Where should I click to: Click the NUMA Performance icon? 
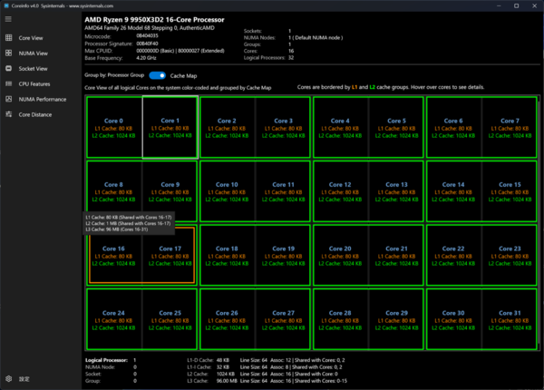click(9, 99)
